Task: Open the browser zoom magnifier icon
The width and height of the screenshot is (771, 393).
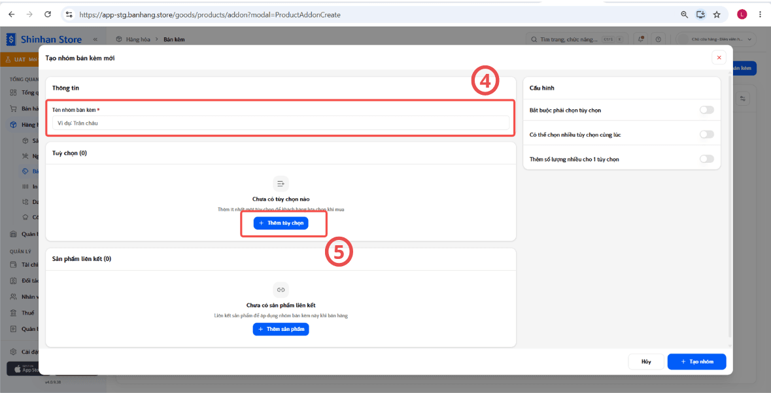Action: coord(684,15)
